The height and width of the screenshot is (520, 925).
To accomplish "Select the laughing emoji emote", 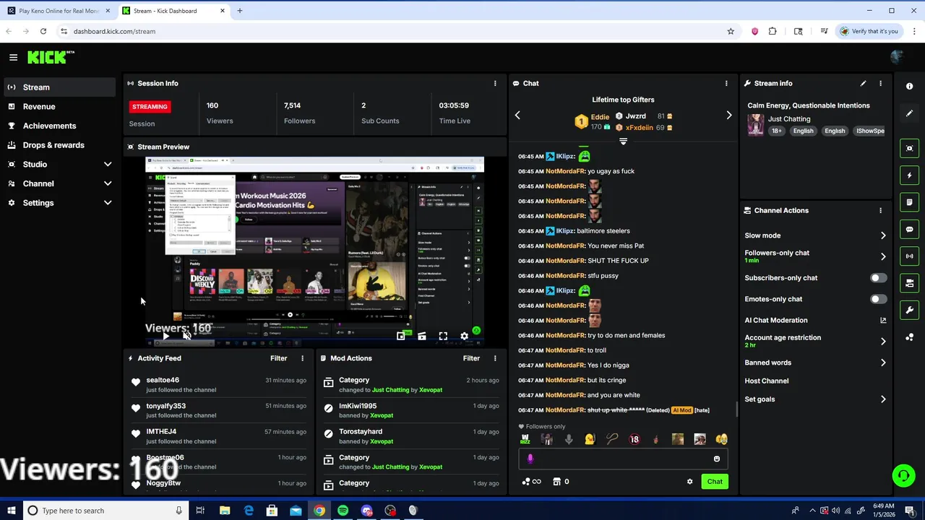I will click(721, 439).
